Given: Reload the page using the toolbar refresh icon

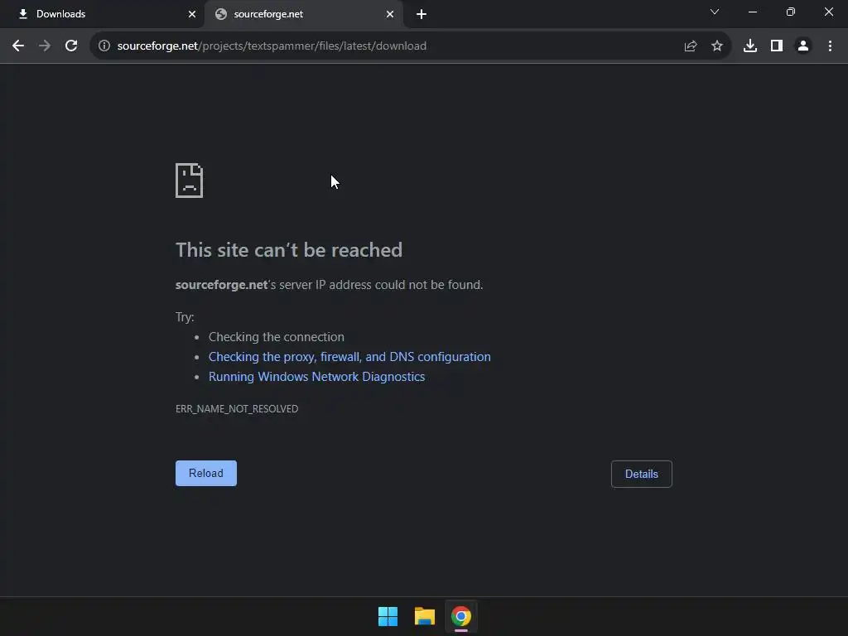Looking at the screenshot, I should click(x=71, y=46).
